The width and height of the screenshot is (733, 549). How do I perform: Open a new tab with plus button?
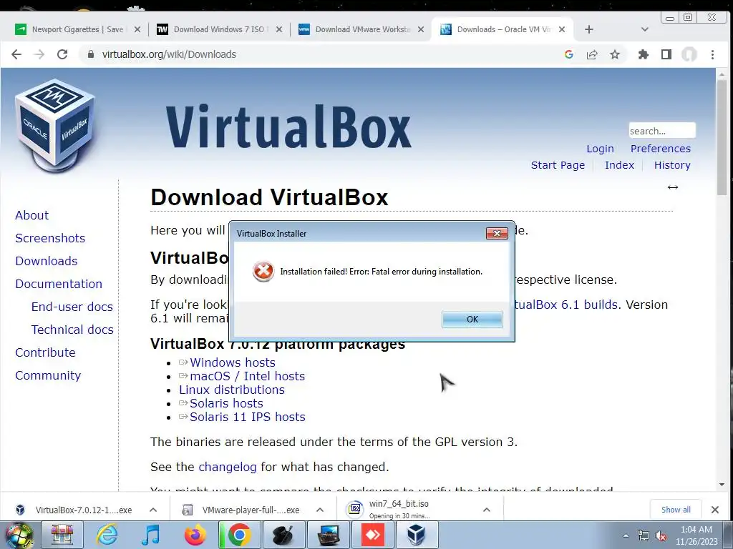[589, 29]
